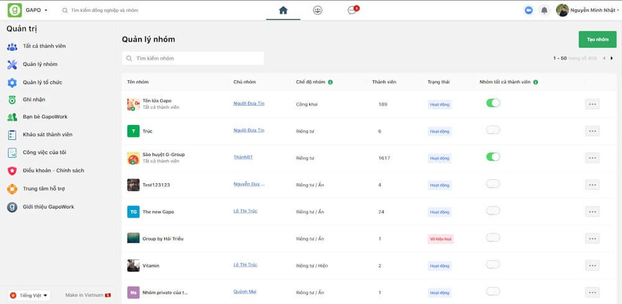Click the Test123123 group thumbnail

[133, 185]
